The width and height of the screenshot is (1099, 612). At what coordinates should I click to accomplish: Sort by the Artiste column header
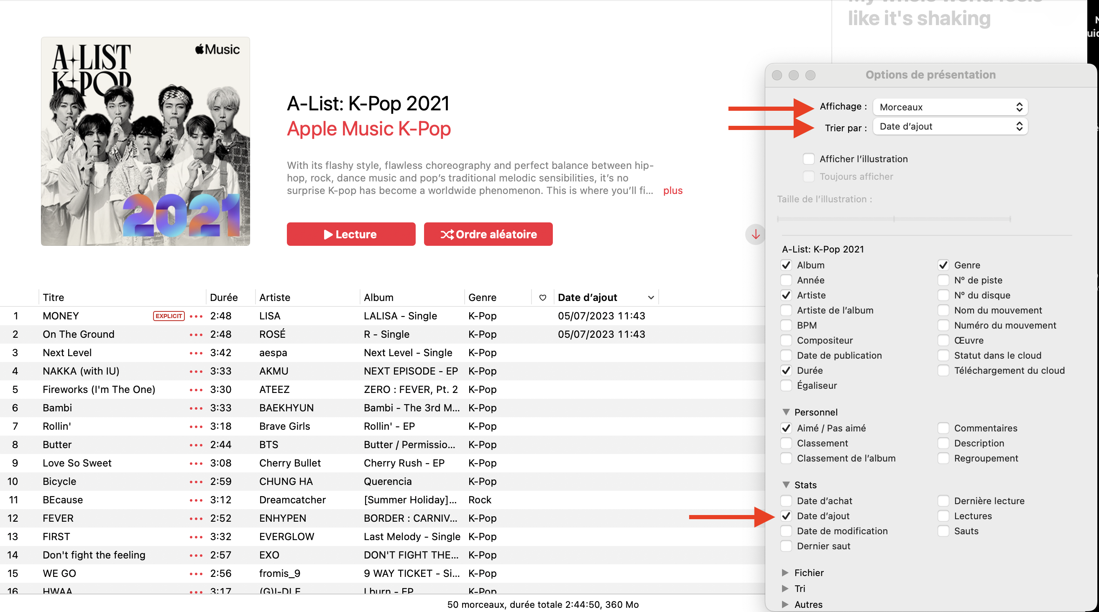[275, 297]
